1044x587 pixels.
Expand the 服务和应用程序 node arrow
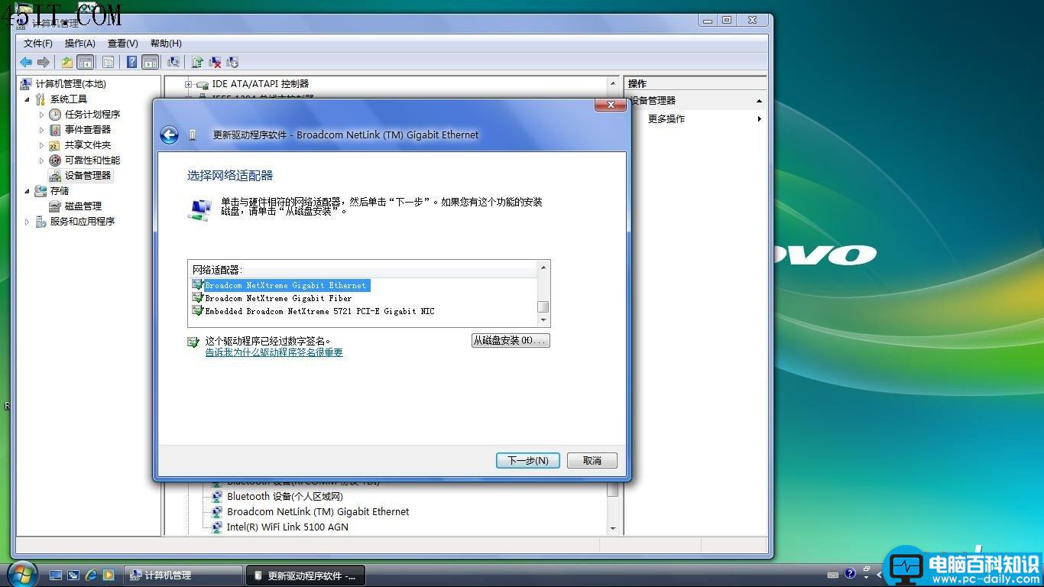(x=28, y=222)
